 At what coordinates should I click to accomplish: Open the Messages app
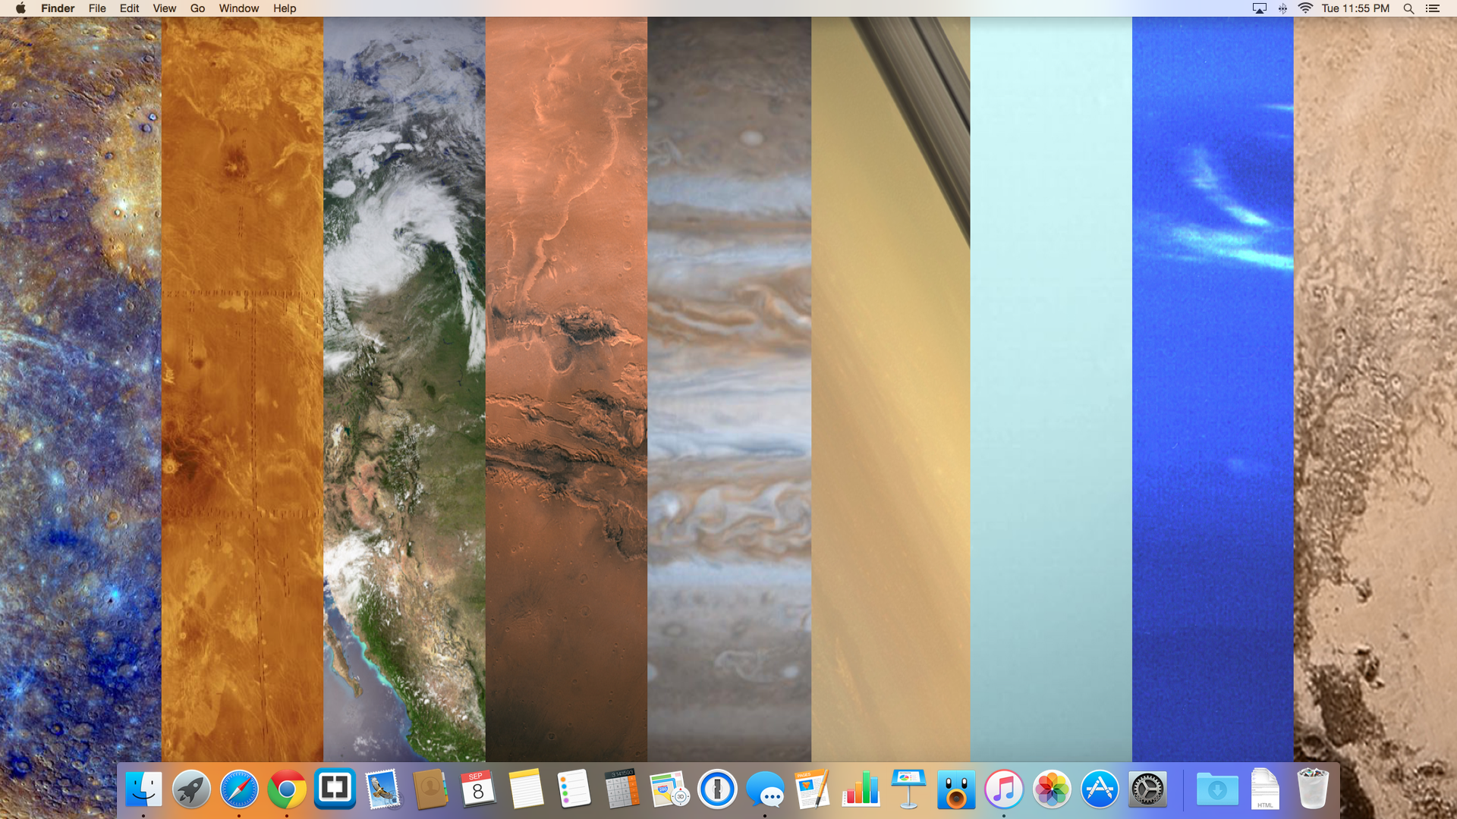765,789
